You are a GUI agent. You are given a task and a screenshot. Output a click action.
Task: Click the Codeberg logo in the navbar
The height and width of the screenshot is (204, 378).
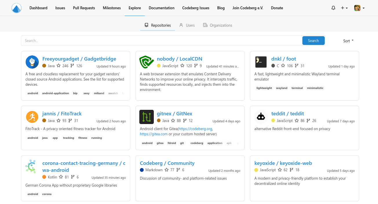click(x=17, y=8)
